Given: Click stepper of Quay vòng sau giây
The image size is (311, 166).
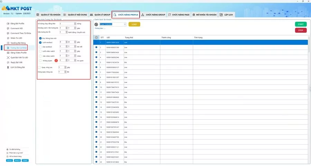Looking at the screenshot, I should [65, 67].
